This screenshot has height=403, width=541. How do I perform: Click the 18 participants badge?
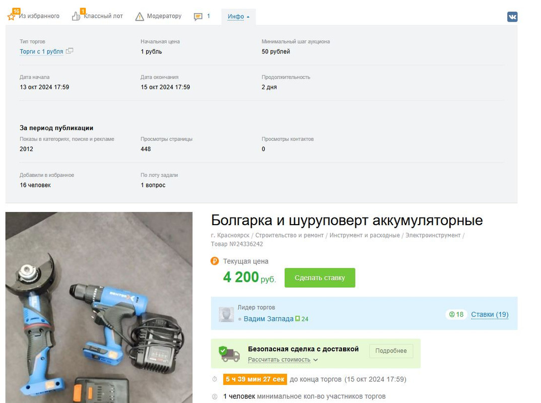tap(456, 314)
